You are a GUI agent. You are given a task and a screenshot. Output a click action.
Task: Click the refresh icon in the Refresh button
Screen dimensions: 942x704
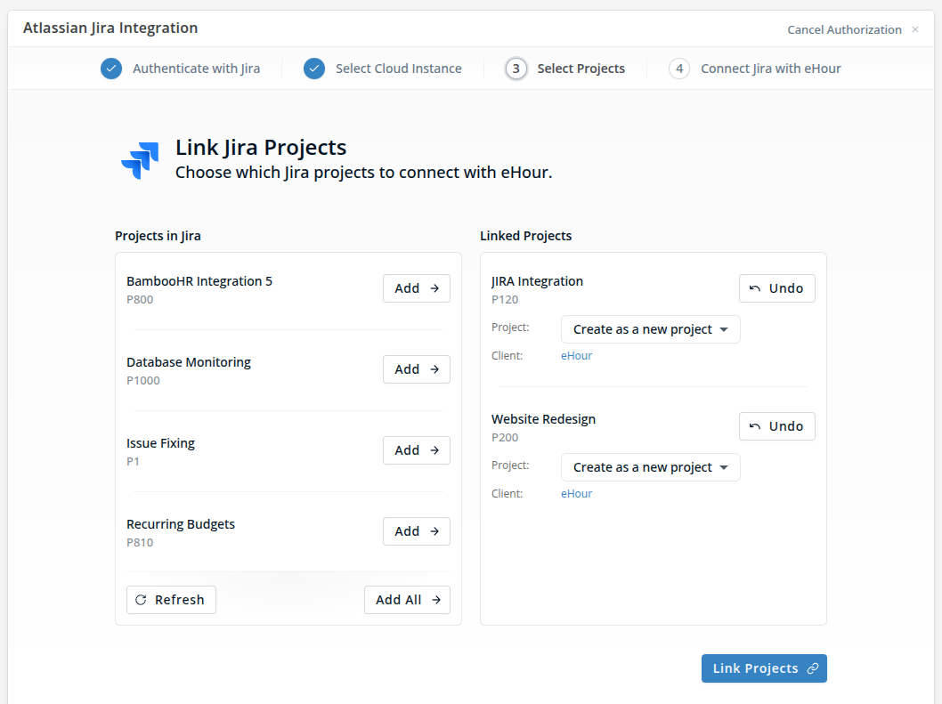[x=141, y=600]
